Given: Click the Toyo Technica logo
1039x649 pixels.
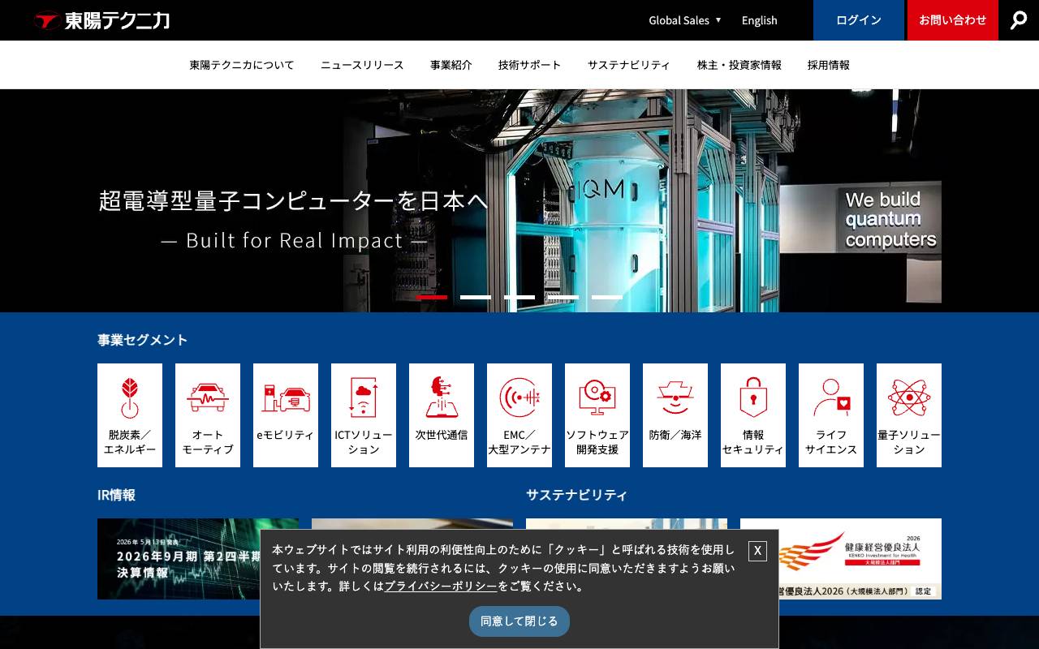Looking at the screenshot, I should click(x=102, y=20).
